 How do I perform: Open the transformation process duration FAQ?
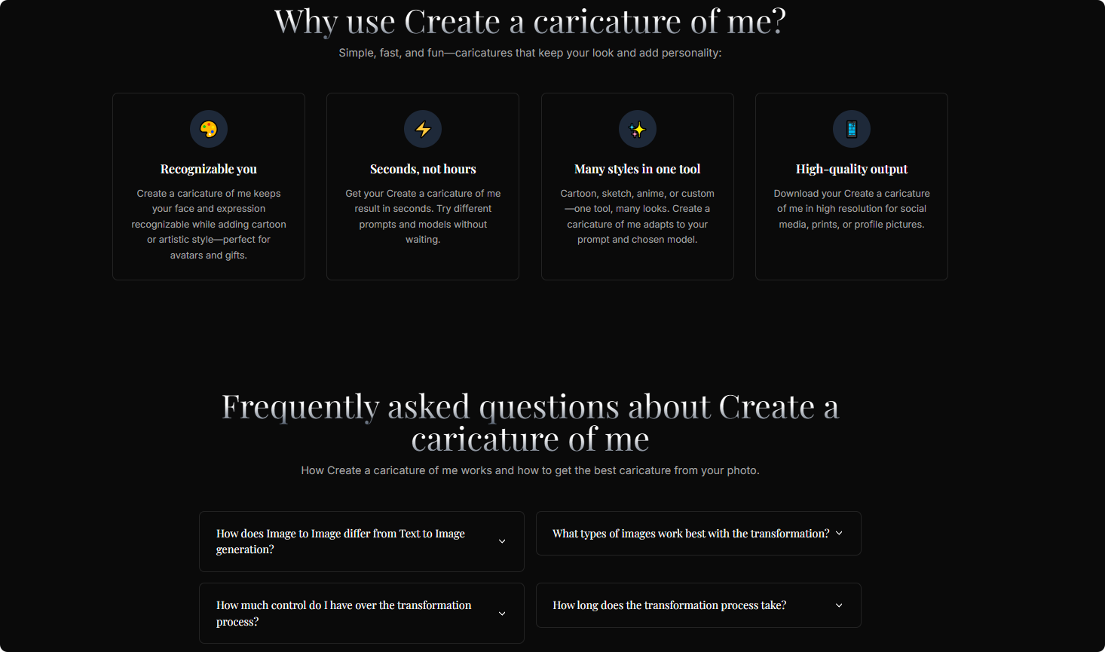click(697, 605)
